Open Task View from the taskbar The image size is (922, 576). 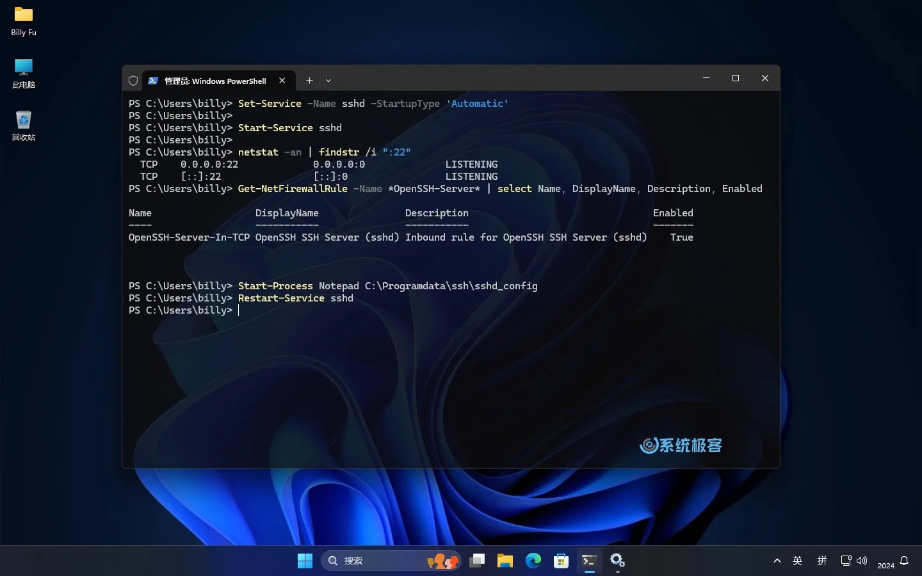click(x=477, y=561)
